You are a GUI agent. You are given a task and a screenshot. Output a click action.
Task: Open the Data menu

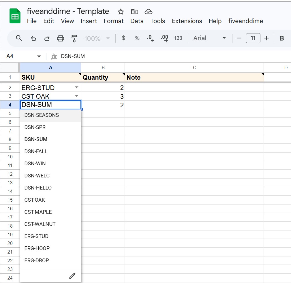(137, 21)
